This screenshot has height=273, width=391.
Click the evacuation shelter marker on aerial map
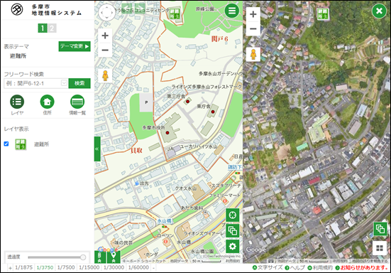click(323, 14)
